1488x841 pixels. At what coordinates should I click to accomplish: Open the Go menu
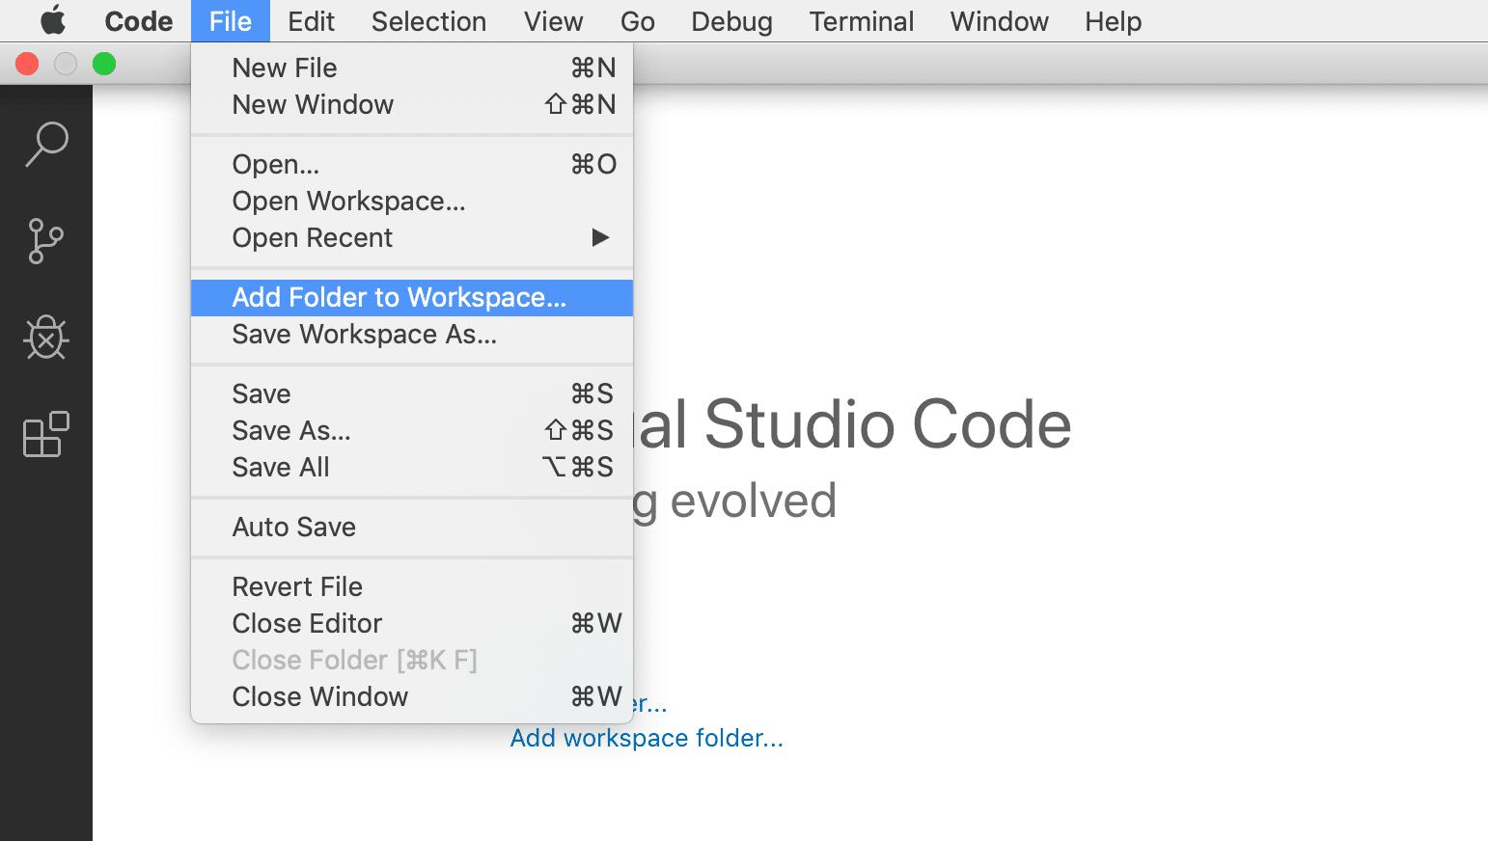point(637,21)
